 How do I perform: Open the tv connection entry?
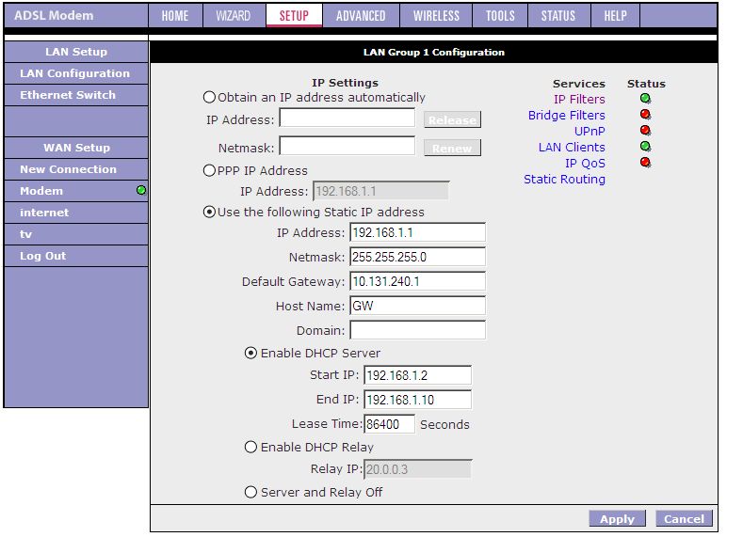point(76,234)
